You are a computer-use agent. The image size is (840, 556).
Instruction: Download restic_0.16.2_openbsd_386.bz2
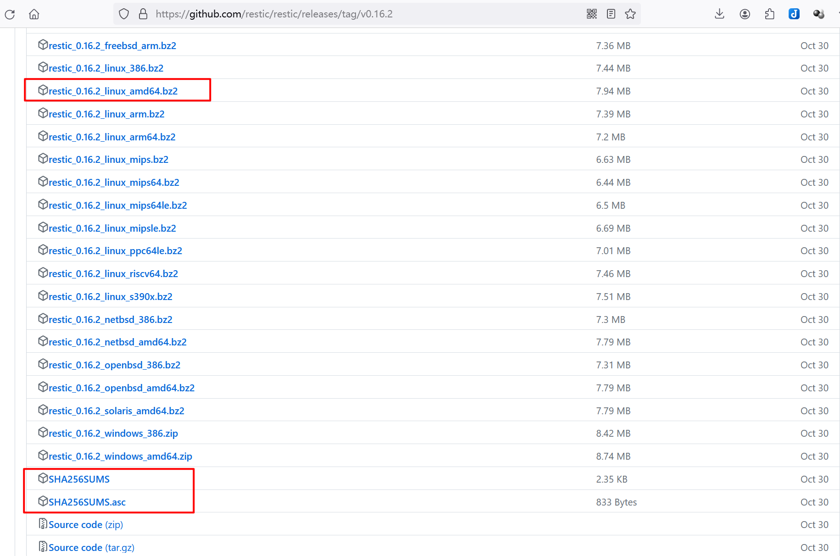pyautogui.click(x=115, y=365)
